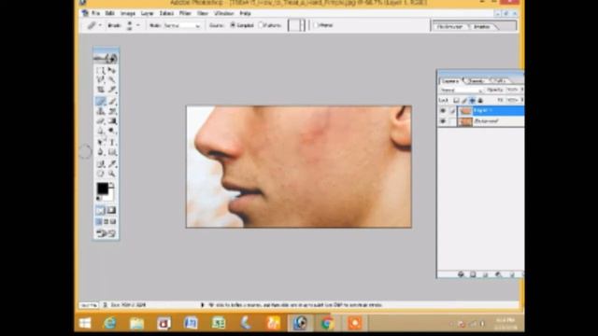This screenshot has width=598, height=336.
Task: Enable the Aligned checkbox
Action: click(x=316, y=25)
